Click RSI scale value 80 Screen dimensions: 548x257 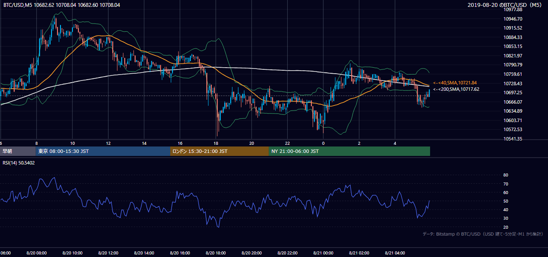506,175
